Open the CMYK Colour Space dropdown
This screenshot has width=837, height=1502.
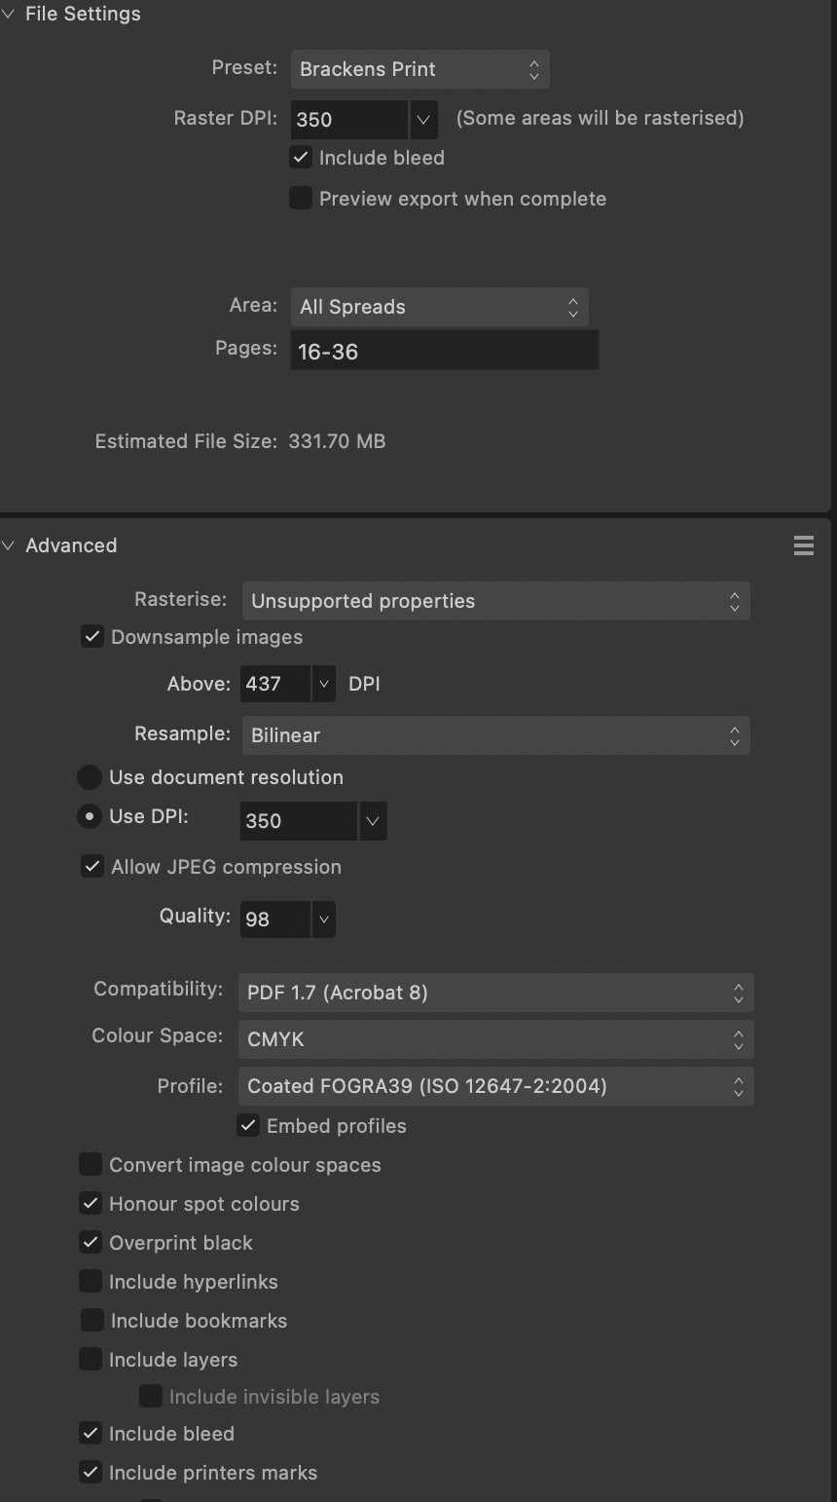pos(496,1039)
